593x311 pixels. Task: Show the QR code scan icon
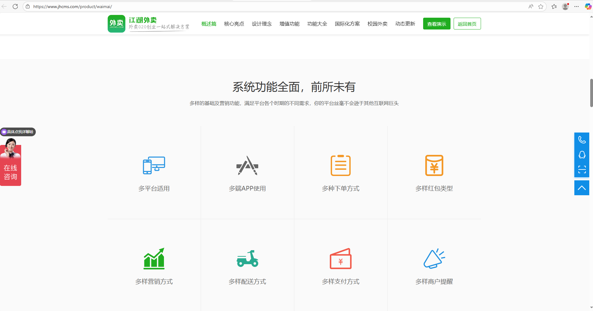(582, 169)
